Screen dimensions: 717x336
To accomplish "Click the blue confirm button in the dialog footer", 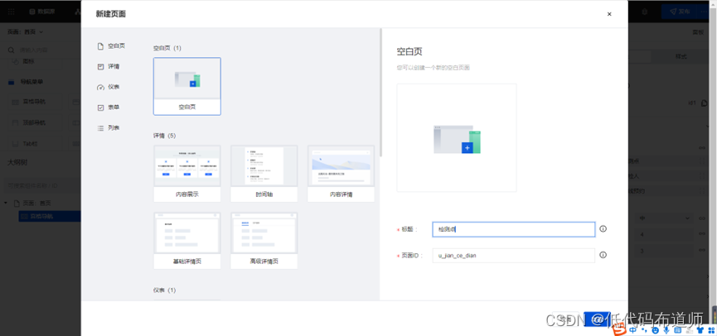I will click(x=595, y=319).
